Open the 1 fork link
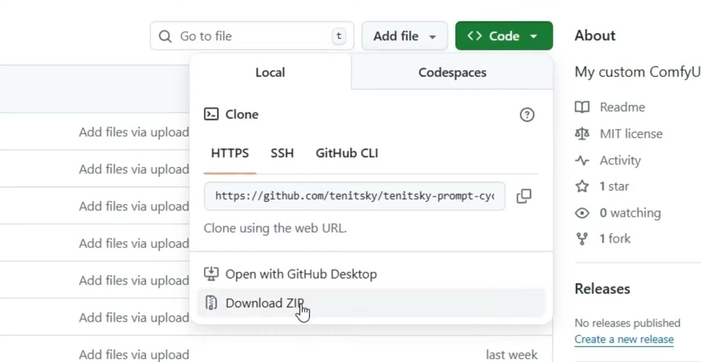Screen dimensions: 701x362 (x=614, y=239)
